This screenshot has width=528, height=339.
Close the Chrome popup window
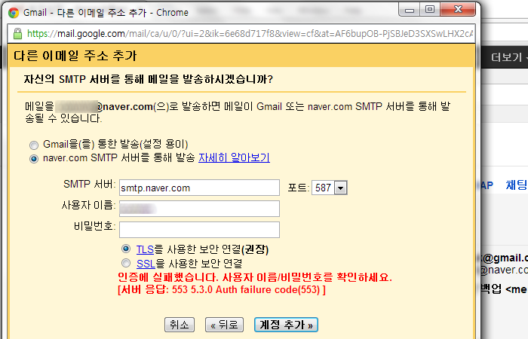tap(458, 10)
